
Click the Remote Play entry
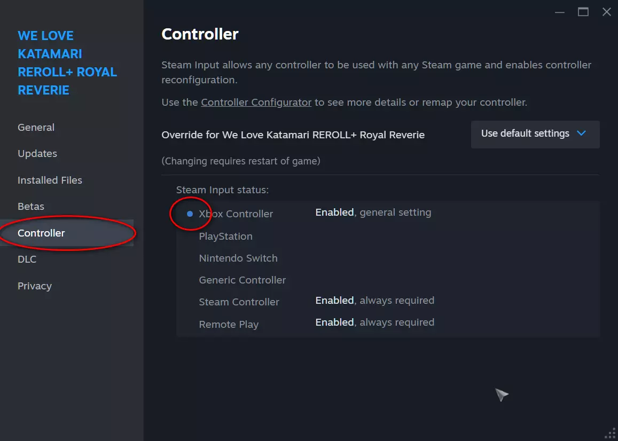pos(229,325)
